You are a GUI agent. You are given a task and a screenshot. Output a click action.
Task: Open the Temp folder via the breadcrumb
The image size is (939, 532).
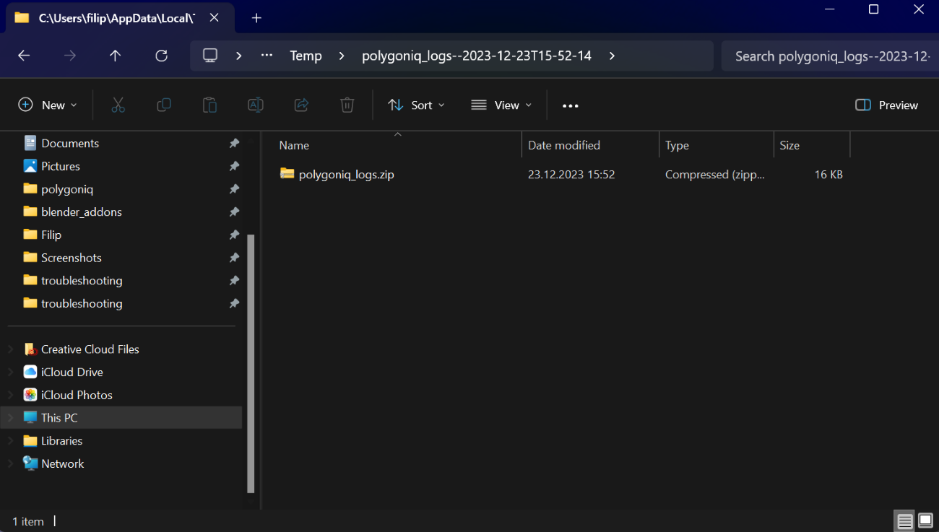[306, 55]
